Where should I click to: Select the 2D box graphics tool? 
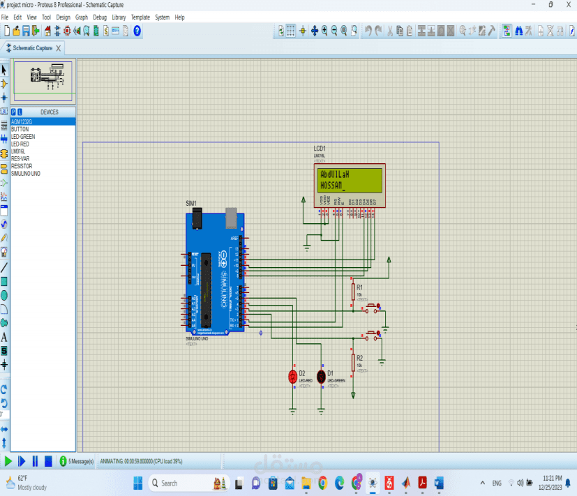pos(4,281)
